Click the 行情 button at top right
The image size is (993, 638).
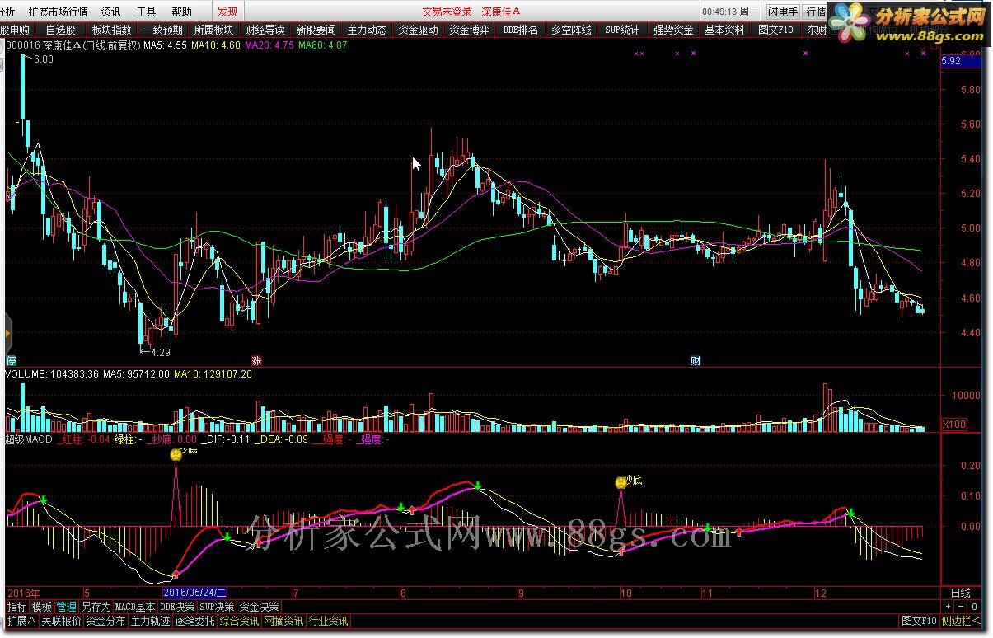click(815, 12)
